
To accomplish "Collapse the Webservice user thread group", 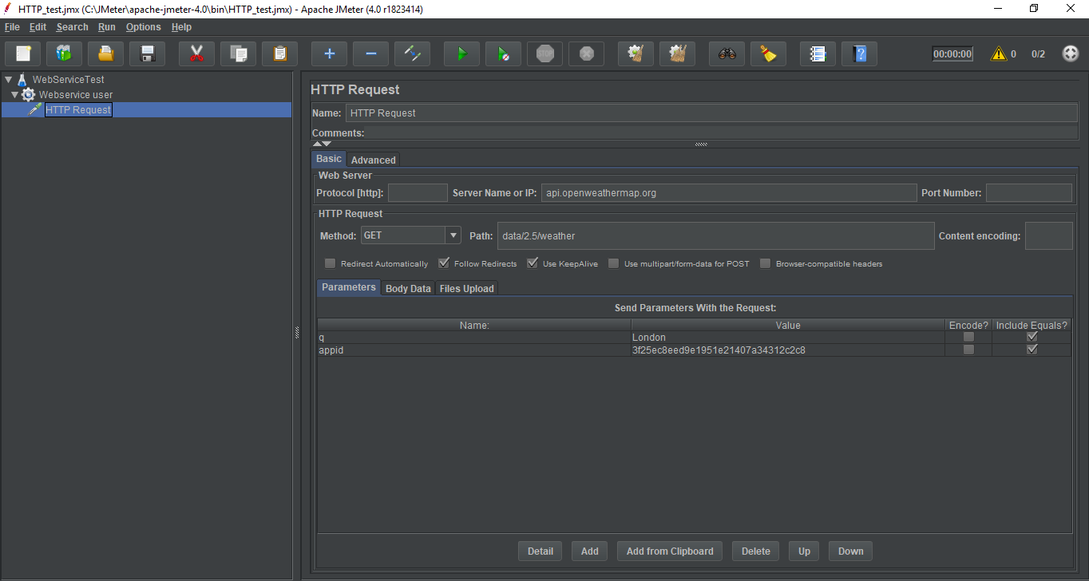I will click(x=14, y=95).
